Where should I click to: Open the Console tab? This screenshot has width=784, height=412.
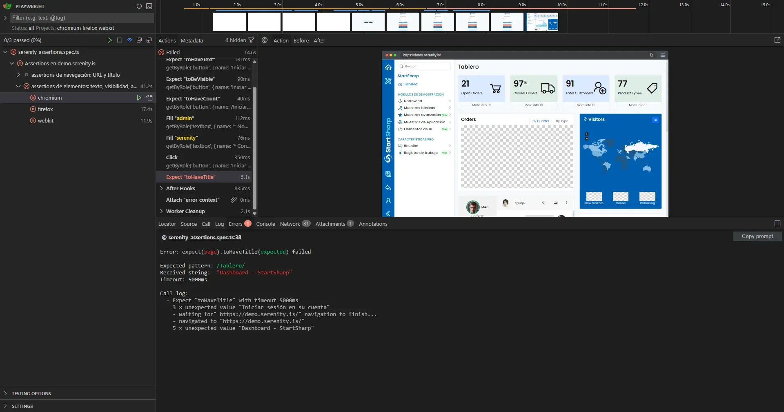pos(265,224)
